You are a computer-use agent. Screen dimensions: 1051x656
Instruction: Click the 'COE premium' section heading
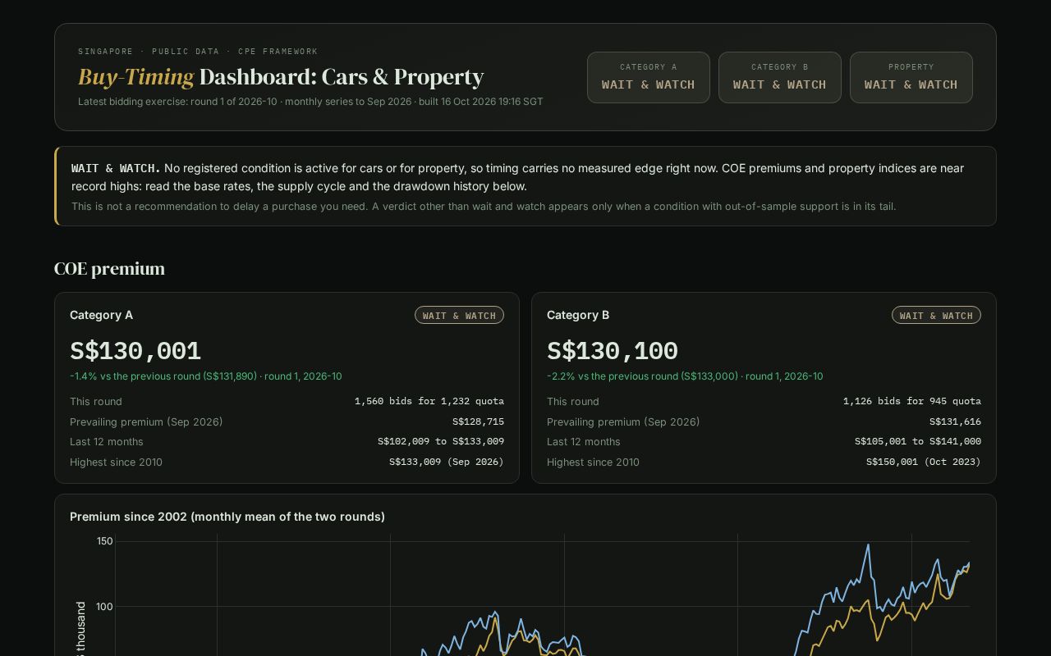(x=109, y=269)
